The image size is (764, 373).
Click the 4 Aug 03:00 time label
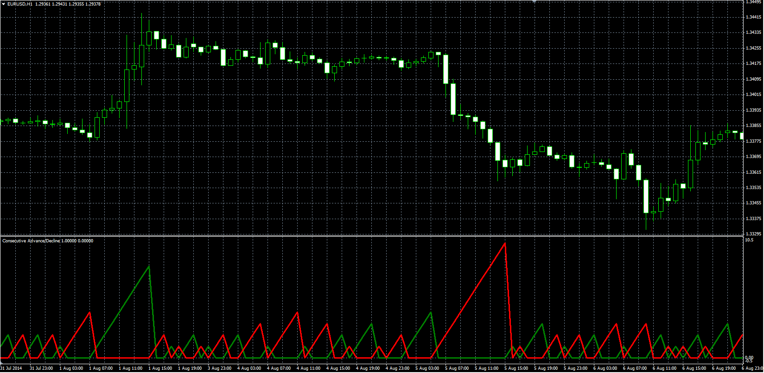click(x=249, y=368)
